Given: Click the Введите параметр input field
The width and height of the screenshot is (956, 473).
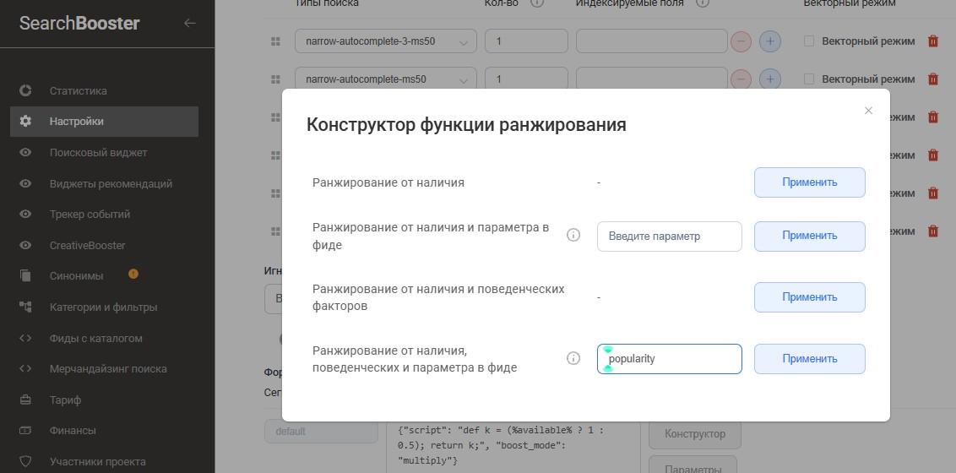Looking at the screenshot, I should (x=669, y=236).
